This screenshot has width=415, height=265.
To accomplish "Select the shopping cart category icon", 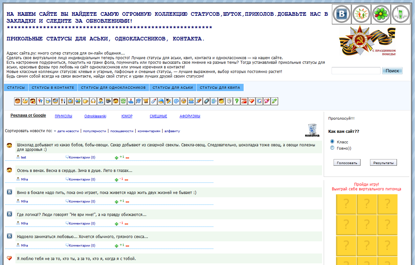I will 146,101.
